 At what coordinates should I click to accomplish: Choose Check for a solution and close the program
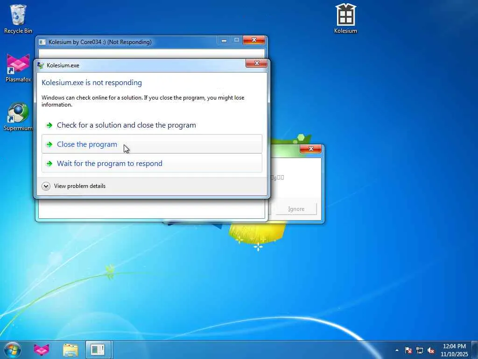tap(152, 125)
